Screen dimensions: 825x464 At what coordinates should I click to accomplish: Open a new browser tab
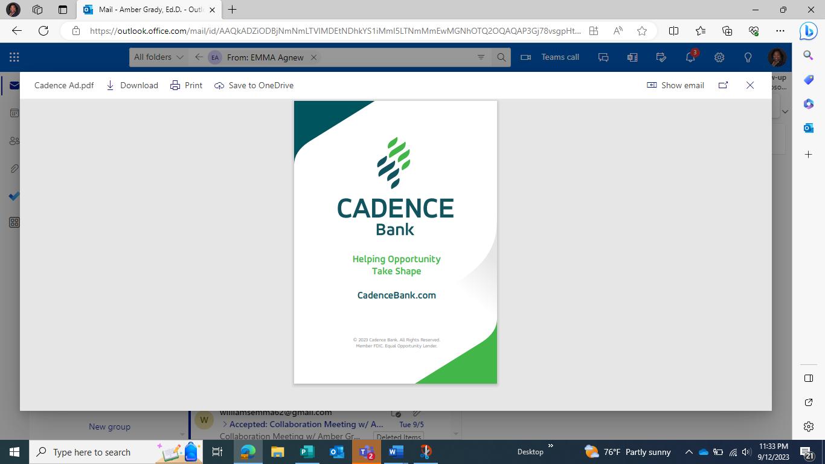232,9
